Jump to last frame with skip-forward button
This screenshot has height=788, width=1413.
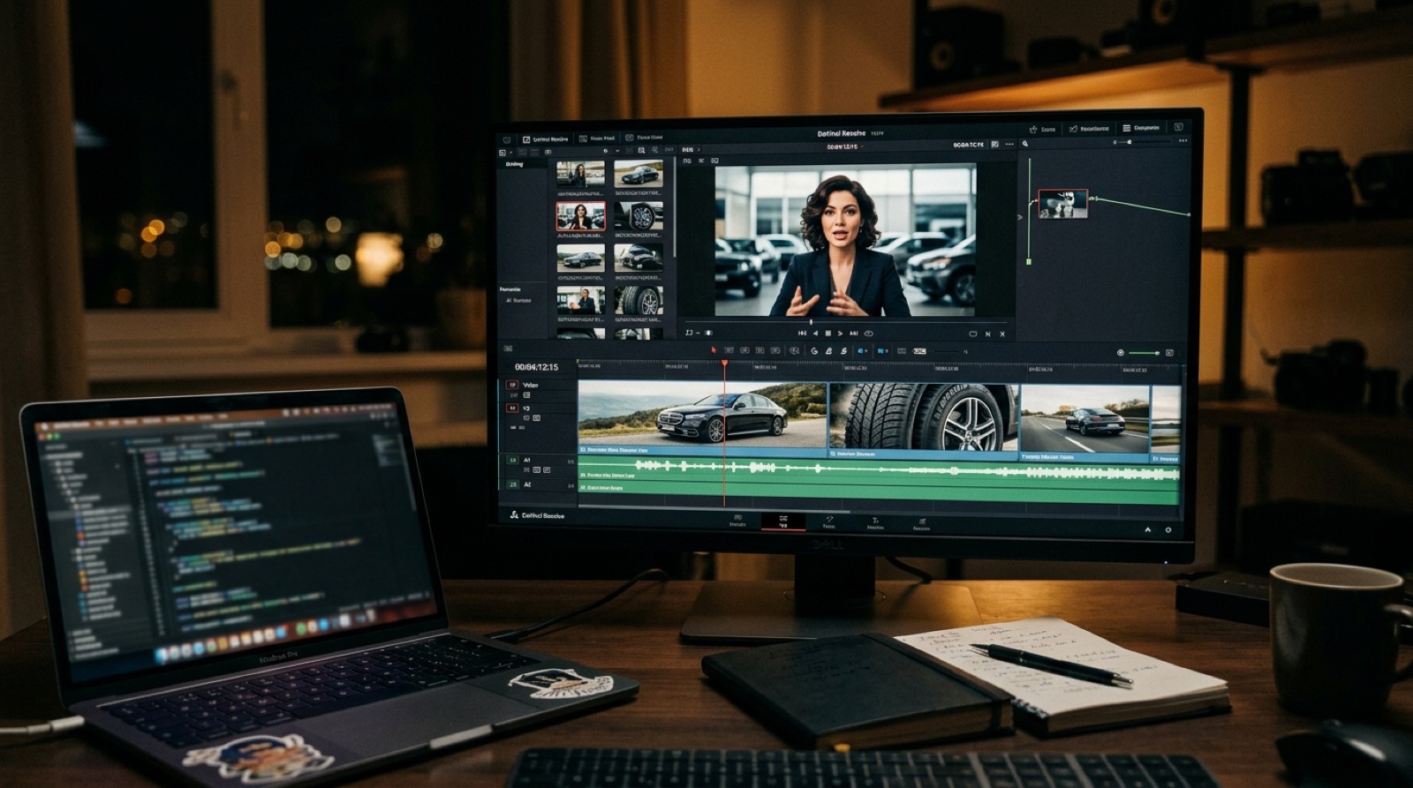pyautogui.click(x=854, y=334)
